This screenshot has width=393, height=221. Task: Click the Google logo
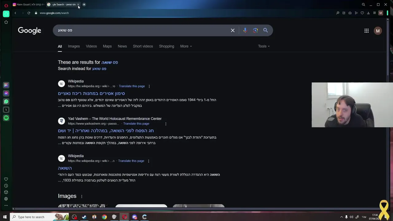29,30
